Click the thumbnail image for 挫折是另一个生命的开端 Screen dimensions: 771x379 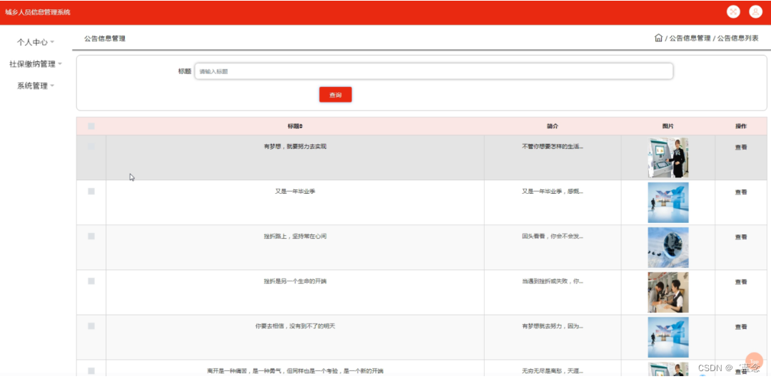pos(667,293)
